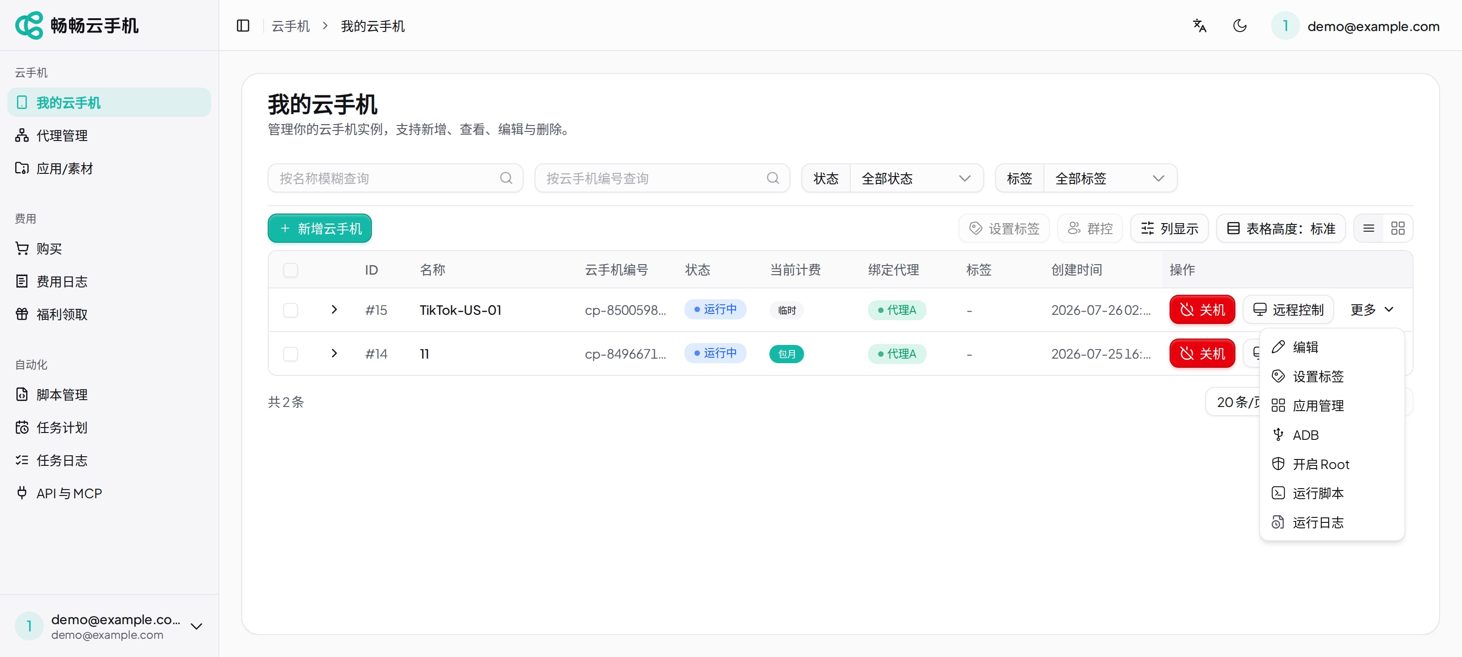Click 运行中 status in TikTok-US-01 row
This screenshot has width=1462, height=657.
(715, 309)
